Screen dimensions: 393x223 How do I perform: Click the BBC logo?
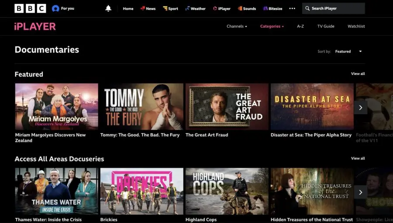pyautogui.click(x=30, y=8)
